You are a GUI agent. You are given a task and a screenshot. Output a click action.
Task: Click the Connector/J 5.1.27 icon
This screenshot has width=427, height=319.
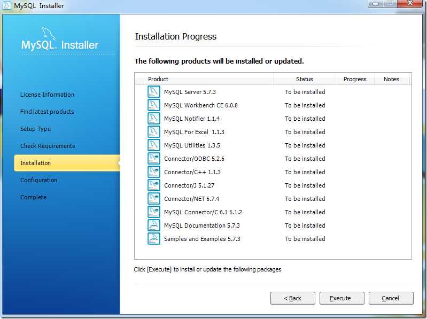tap(153, 185)
